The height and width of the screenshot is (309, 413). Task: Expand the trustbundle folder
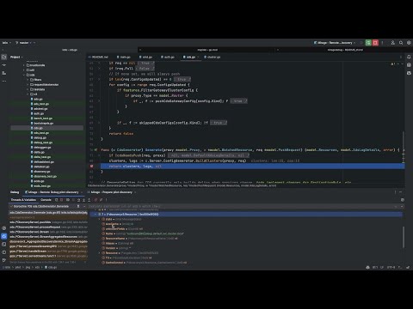24,65
